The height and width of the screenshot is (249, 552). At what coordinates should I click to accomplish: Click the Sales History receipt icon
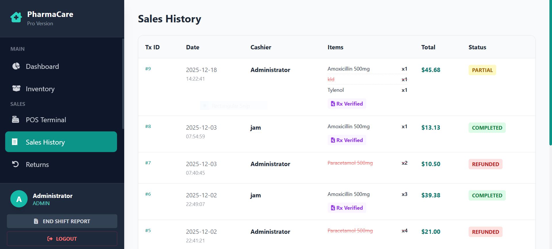pyautogui.click(x=15, y=142)
